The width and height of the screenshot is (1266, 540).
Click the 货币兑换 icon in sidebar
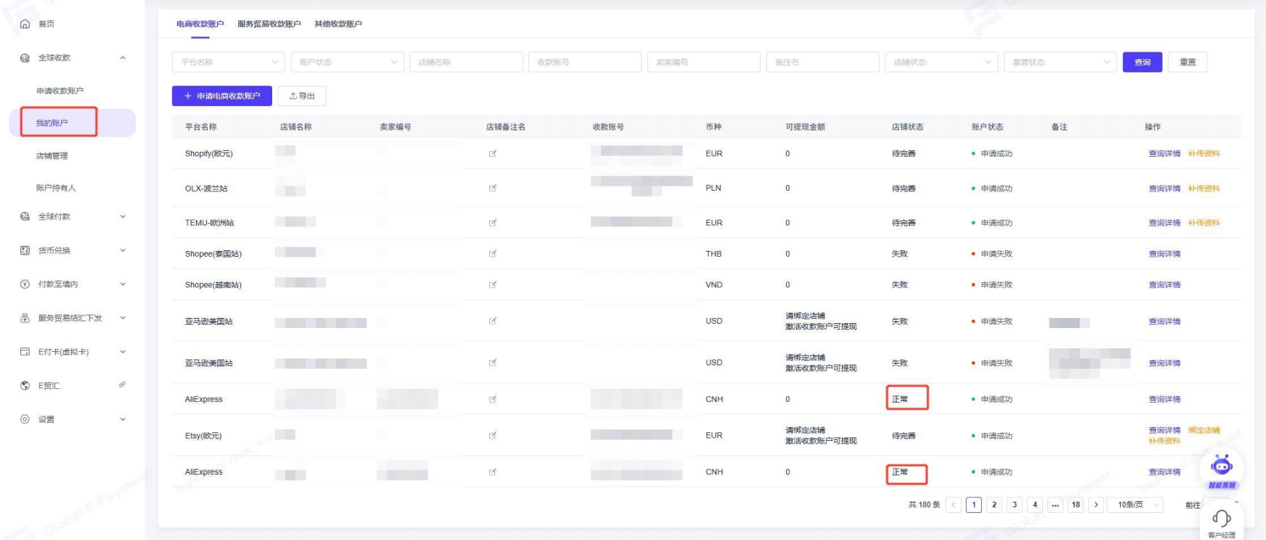[24, 250]
